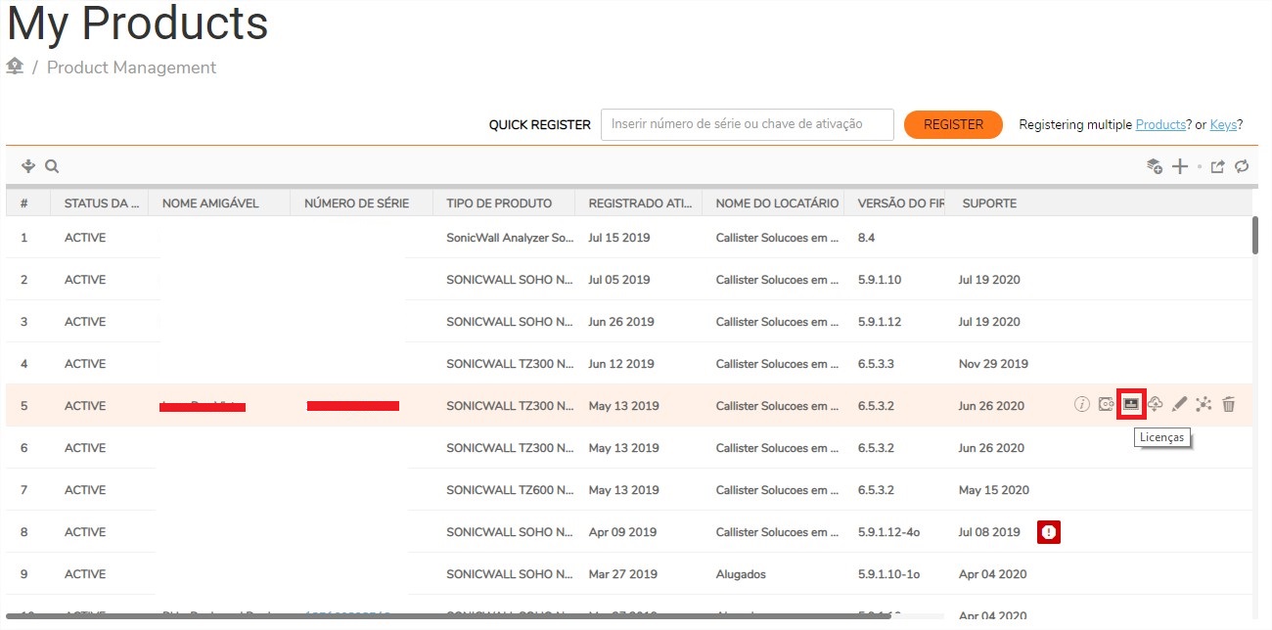Click the red alert icon in row 8
Viewport: 1272px width, 630px height.
[x=1049, y=532]
